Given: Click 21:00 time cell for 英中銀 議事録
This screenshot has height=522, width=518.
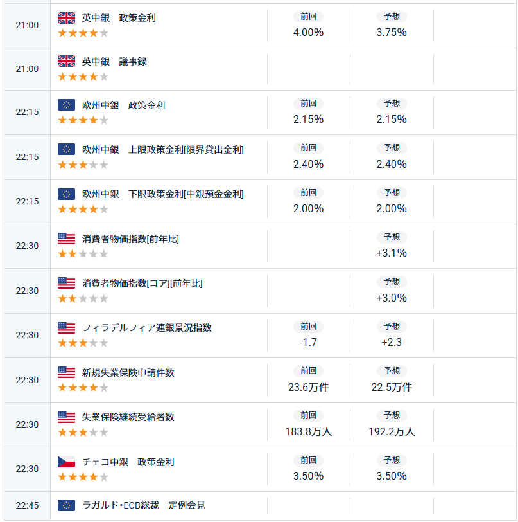Looking at the screenshot, I should (x=27, y=69).
